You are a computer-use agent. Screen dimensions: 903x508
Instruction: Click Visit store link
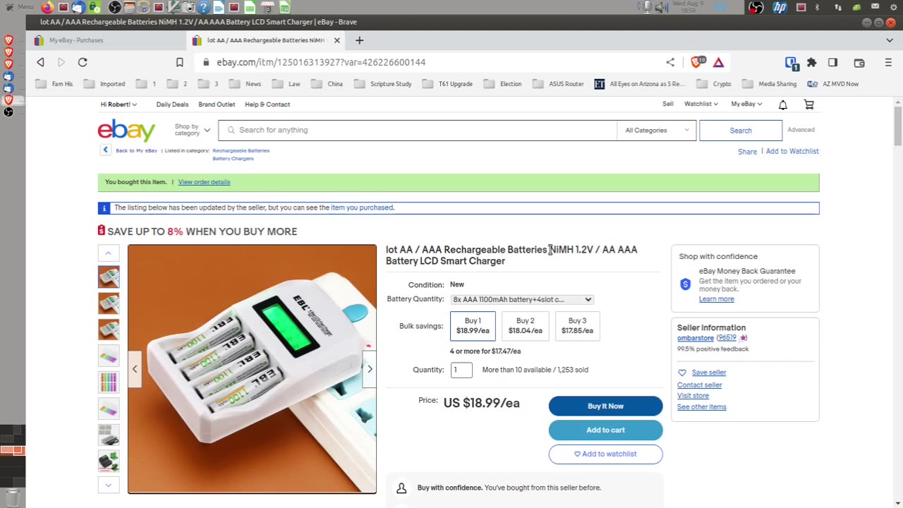(x=693, y=396)
